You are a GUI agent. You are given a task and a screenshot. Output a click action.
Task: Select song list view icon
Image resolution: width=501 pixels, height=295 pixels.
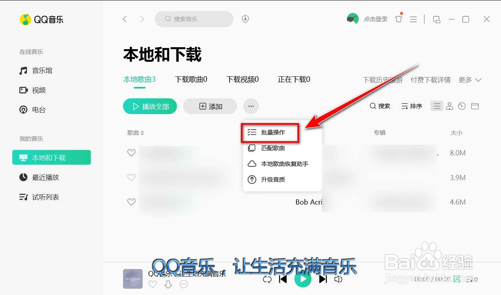[437, 106]
